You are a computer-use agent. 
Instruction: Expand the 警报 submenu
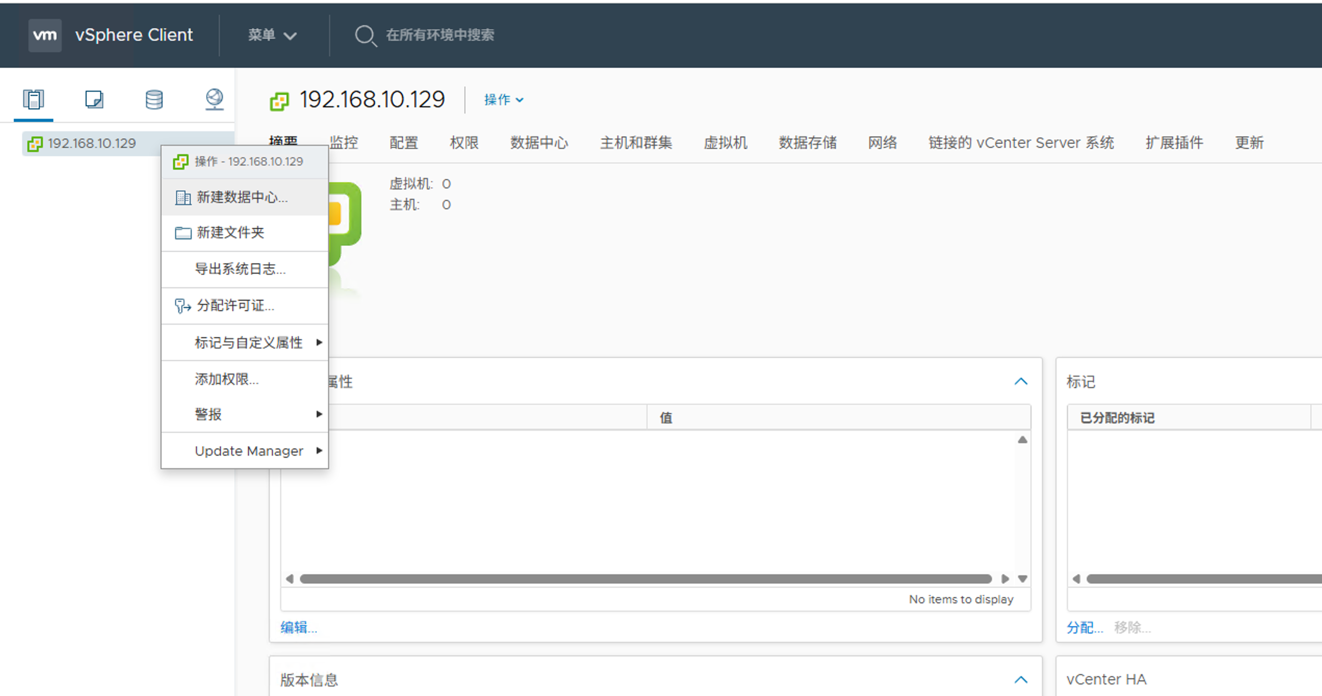pos(245,414)
